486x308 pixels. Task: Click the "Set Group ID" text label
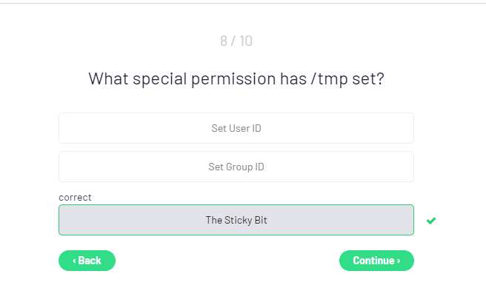click(236, 167)
